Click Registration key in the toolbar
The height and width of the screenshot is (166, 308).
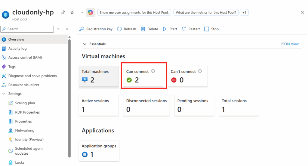[x=96, y=29]
